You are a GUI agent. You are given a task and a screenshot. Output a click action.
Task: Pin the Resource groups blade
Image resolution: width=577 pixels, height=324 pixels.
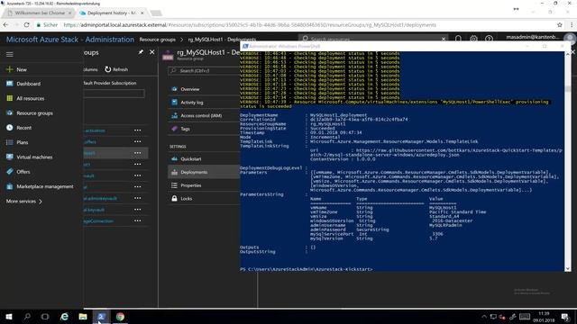141,52
